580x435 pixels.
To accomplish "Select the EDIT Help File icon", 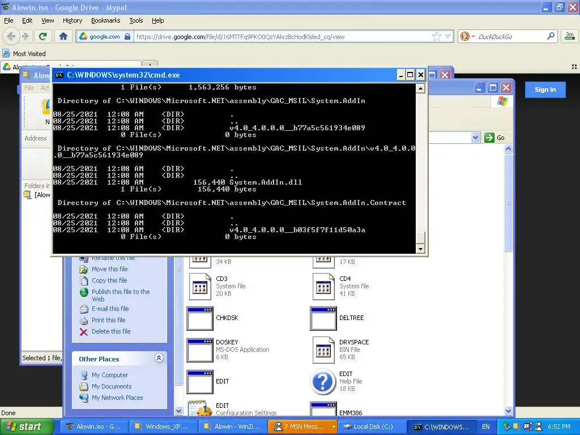I will (323, 382).
